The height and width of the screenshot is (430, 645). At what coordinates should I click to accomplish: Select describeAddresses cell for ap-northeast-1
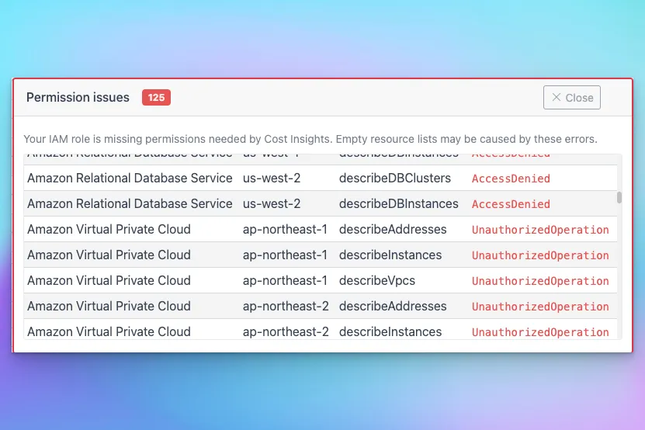tap(393, 229)
